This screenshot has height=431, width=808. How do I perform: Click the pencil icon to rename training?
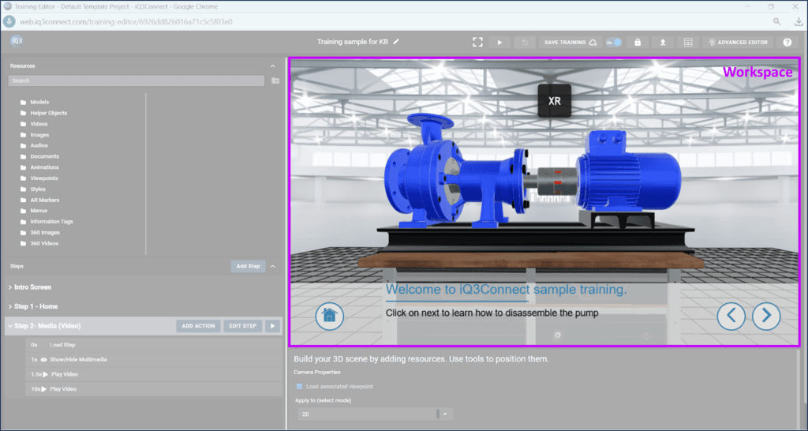[x=396, y=41]
